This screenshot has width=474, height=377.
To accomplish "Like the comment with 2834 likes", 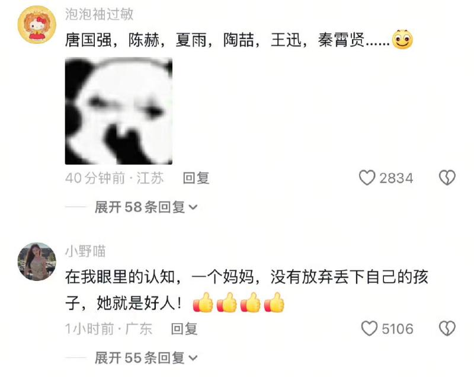I will [367, 178].
